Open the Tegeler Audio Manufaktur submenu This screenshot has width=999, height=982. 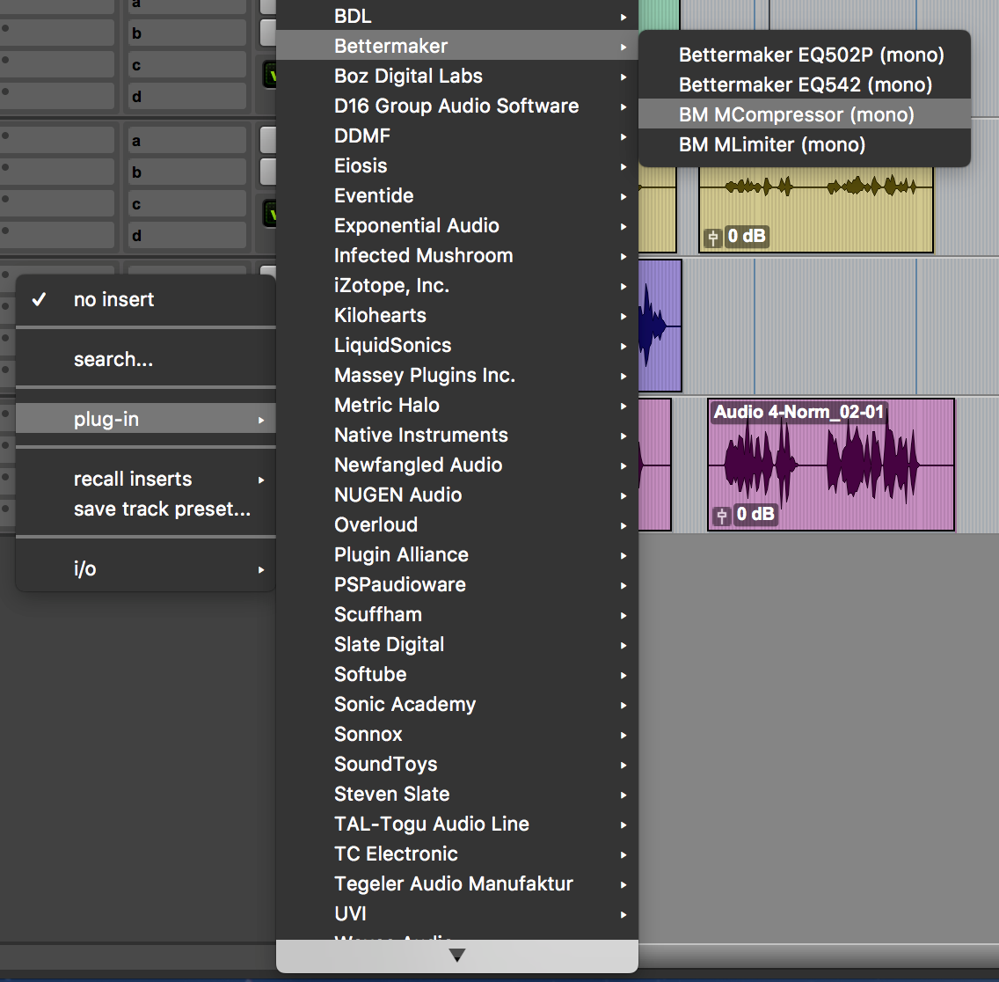(456, 885)
